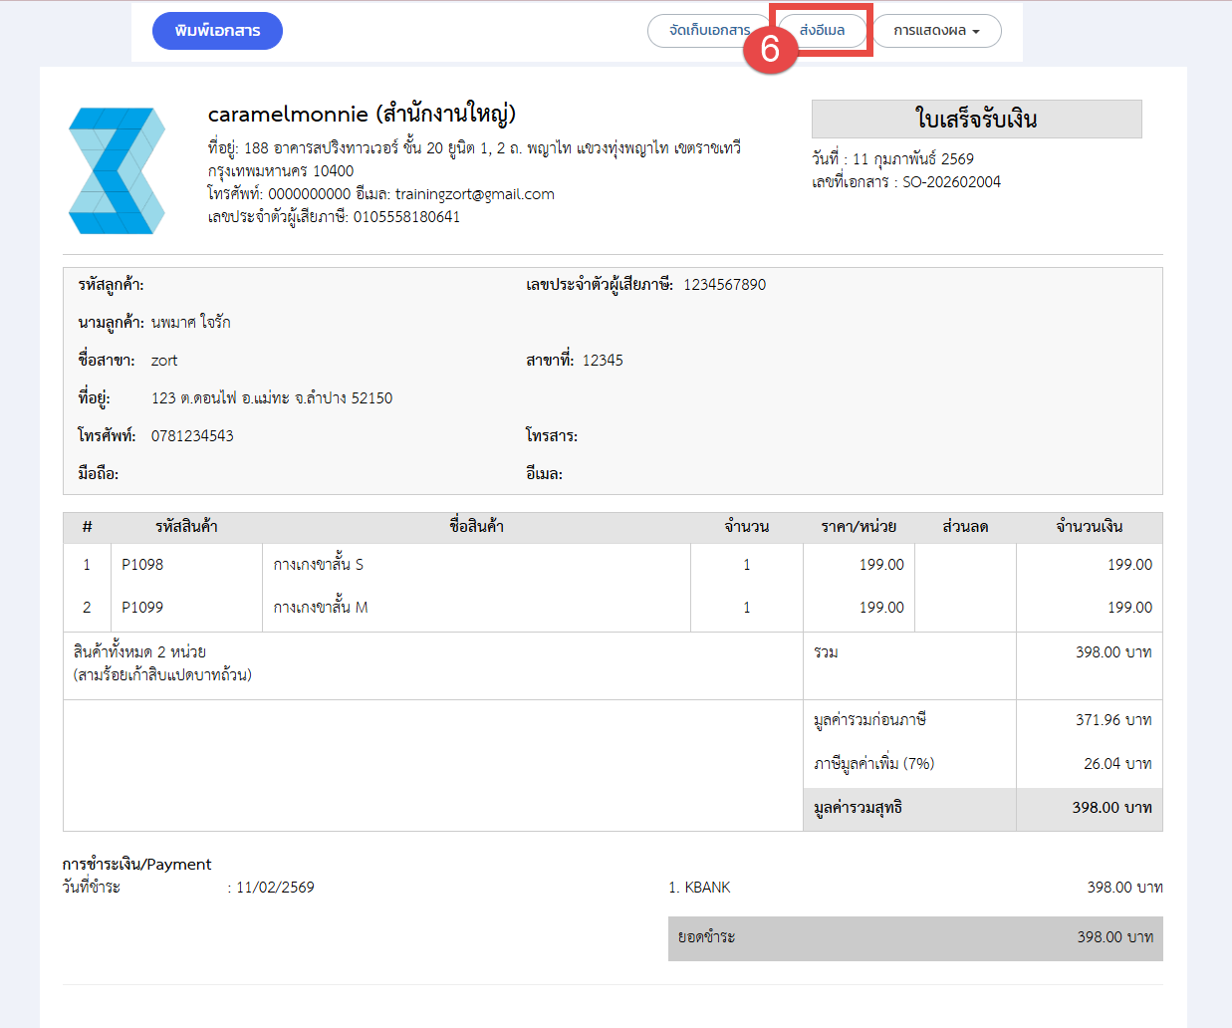Click the red number 6 step marker
Image resolution: width=1232 pixels, height=1028 pixels.
coord(770,48)
